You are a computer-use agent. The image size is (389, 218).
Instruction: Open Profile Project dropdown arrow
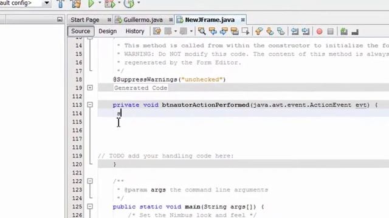(x=139, y=2)
